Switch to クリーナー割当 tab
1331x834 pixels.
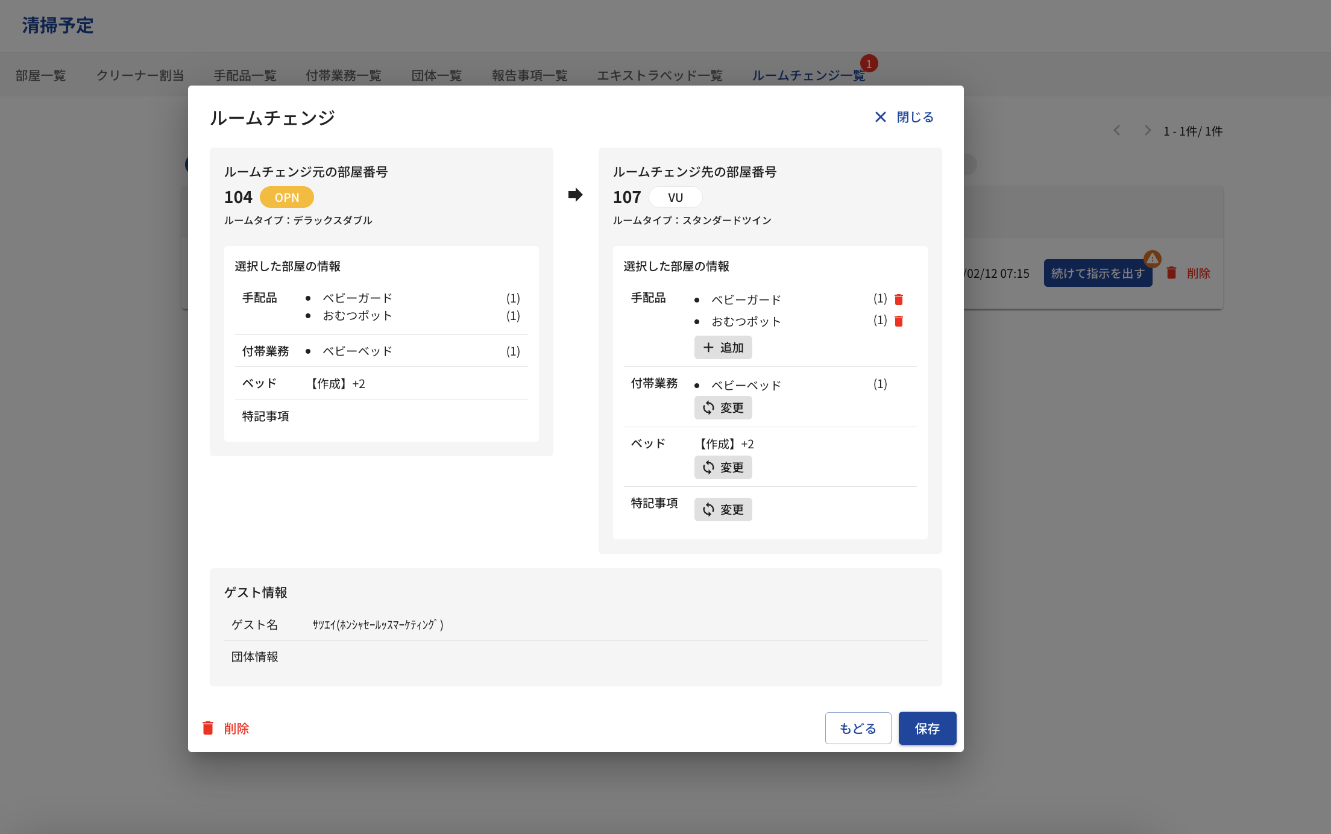[140, 75]
